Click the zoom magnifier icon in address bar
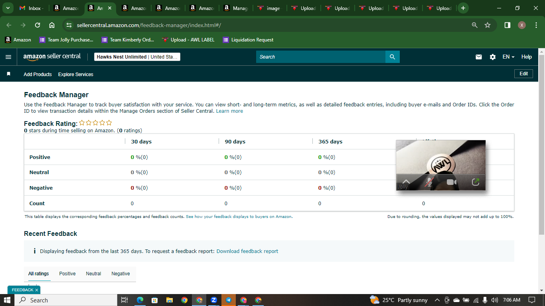The height and width of the screenshot is (306, 545). (x=475, y=25)
